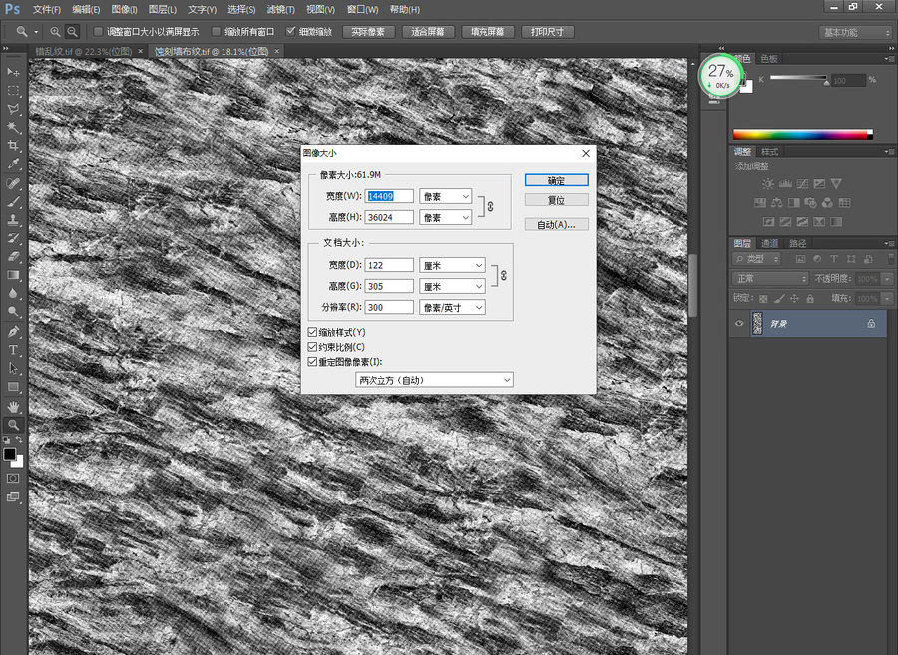Click the zoom-in magnifier in options bar
Viewport: 898px width, 655px height.
point(55,32)
